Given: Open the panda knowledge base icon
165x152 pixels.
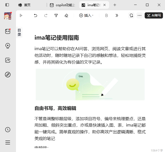Looking at the screenshot, I should [8, 31].
